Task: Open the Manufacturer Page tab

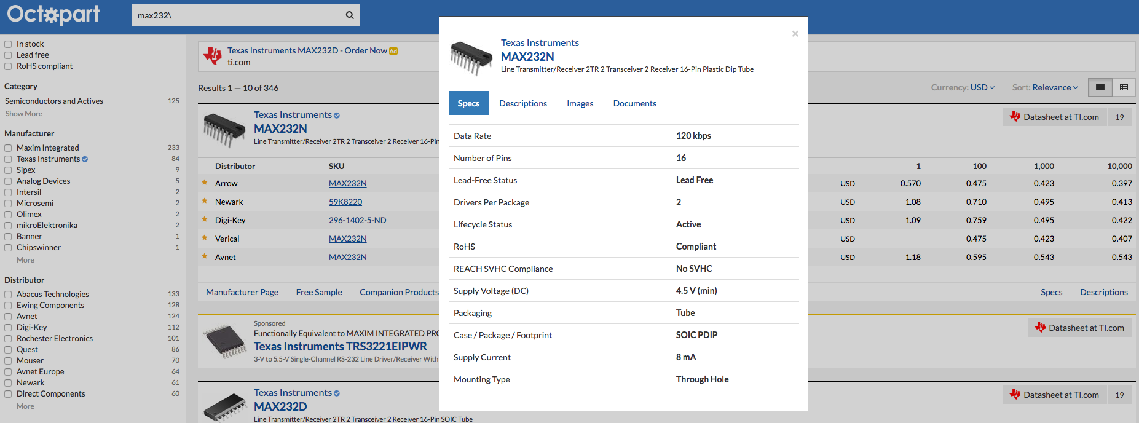Action: pos(242,292)
